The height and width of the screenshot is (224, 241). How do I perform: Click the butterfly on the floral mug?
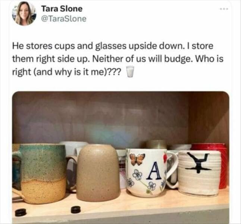137,159
